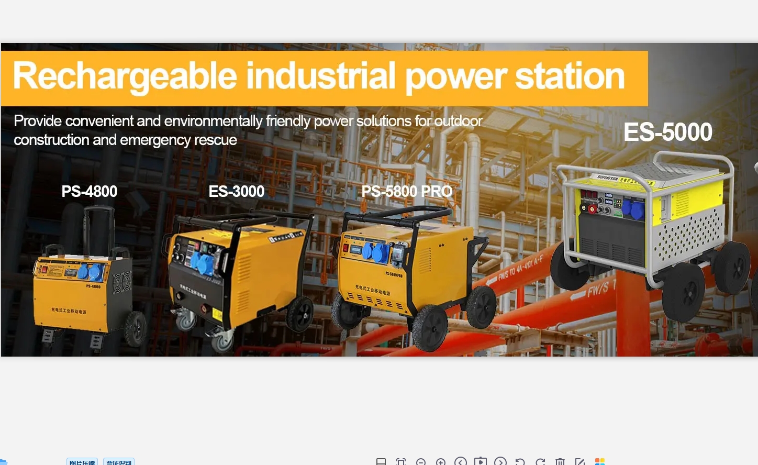The image size is (758, 465).
Task: Go to the next image arrow
Action: [500, 461]
